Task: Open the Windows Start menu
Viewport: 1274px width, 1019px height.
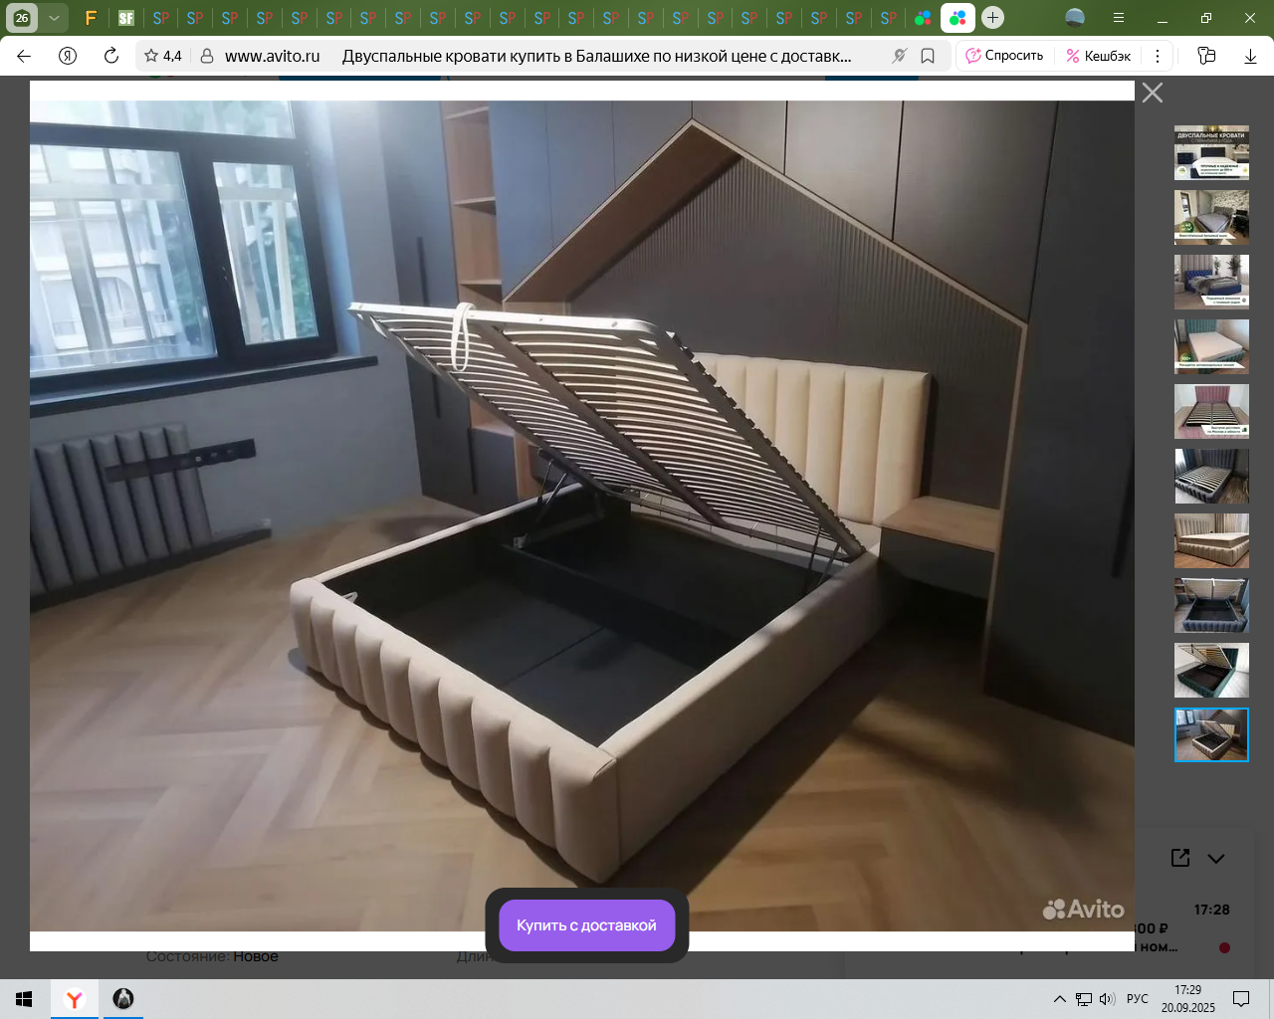Action: (24, 999)
